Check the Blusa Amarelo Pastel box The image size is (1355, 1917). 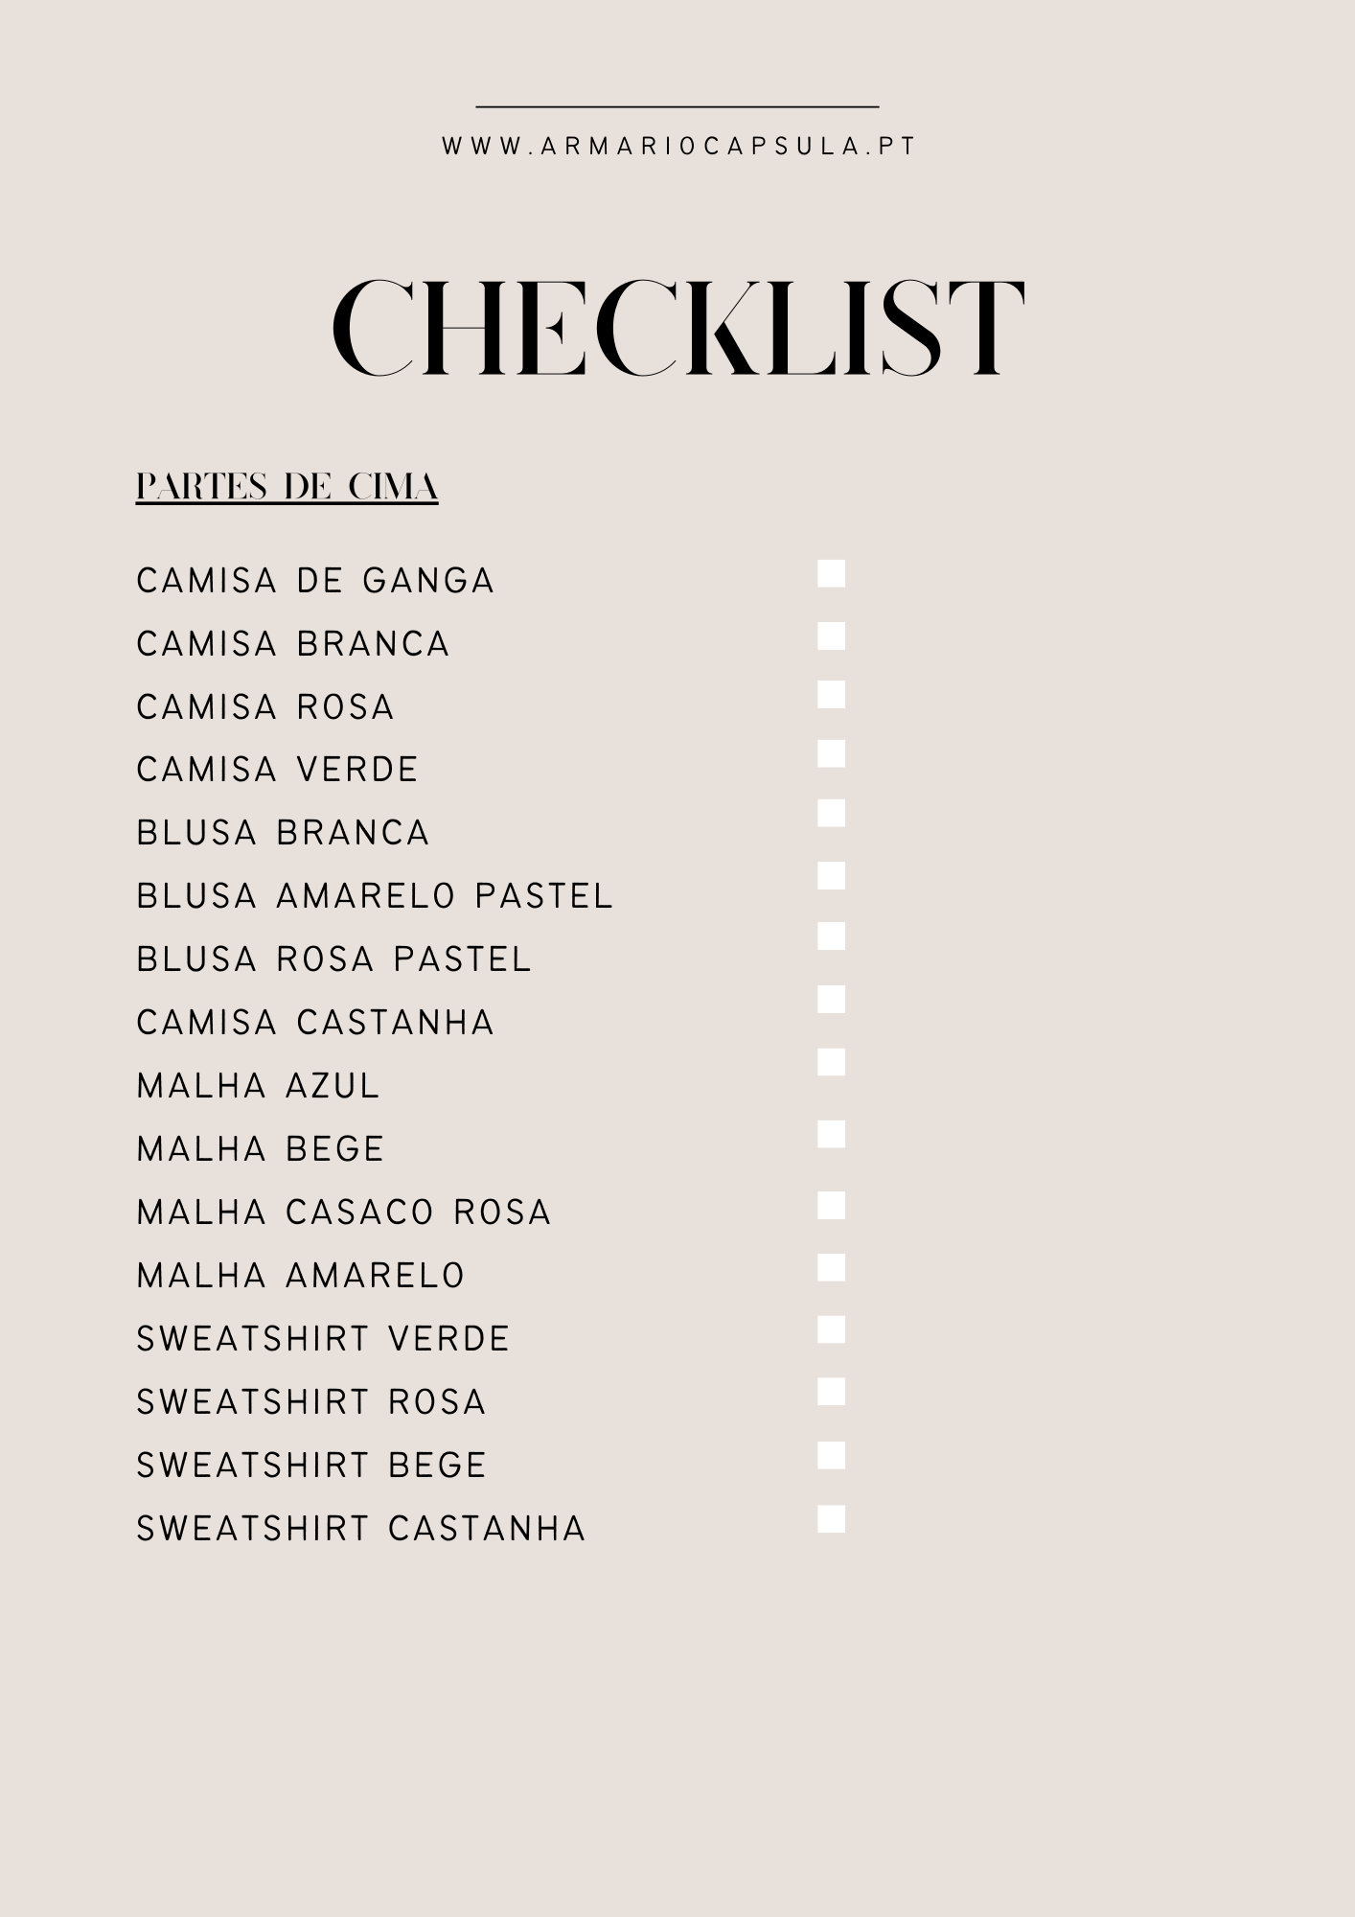831,876
